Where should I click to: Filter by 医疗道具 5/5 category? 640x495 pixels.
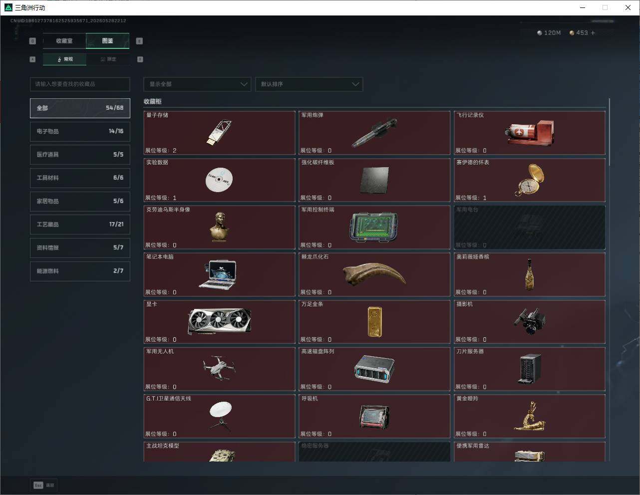pos(80,155)
